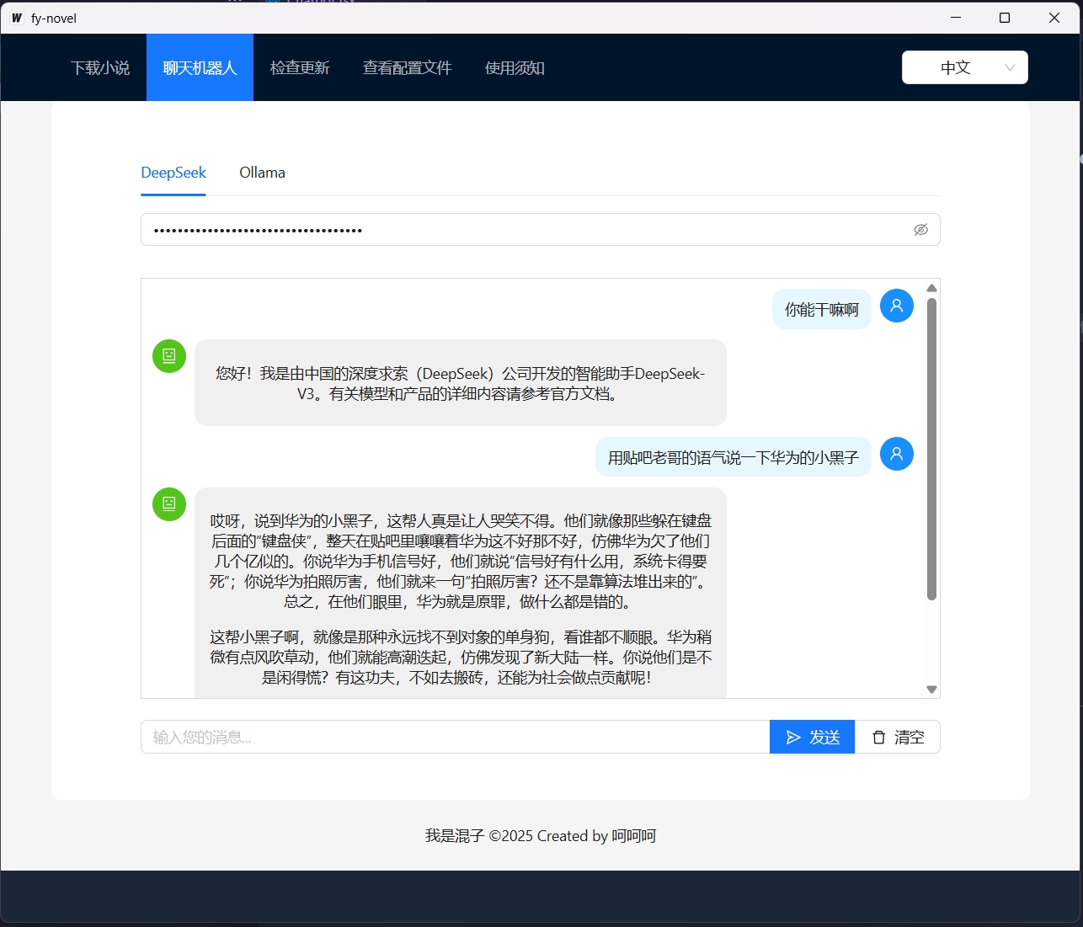Minimize the fy-novel window
1083x927 pixels.
pos(956,18)
